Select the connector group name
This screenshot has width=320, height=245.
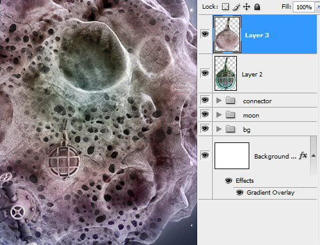click(257, 101)
